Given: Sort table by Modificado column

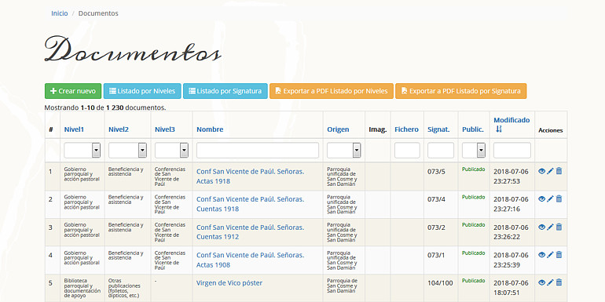Looking at the screenshot, I should (511, 120).
